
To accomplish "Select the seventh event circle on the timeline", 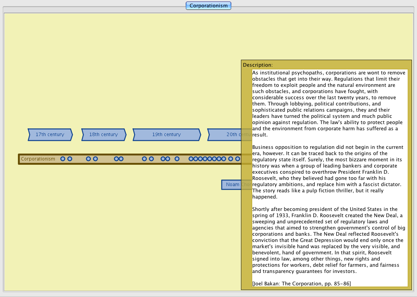I will pos(144,159).
